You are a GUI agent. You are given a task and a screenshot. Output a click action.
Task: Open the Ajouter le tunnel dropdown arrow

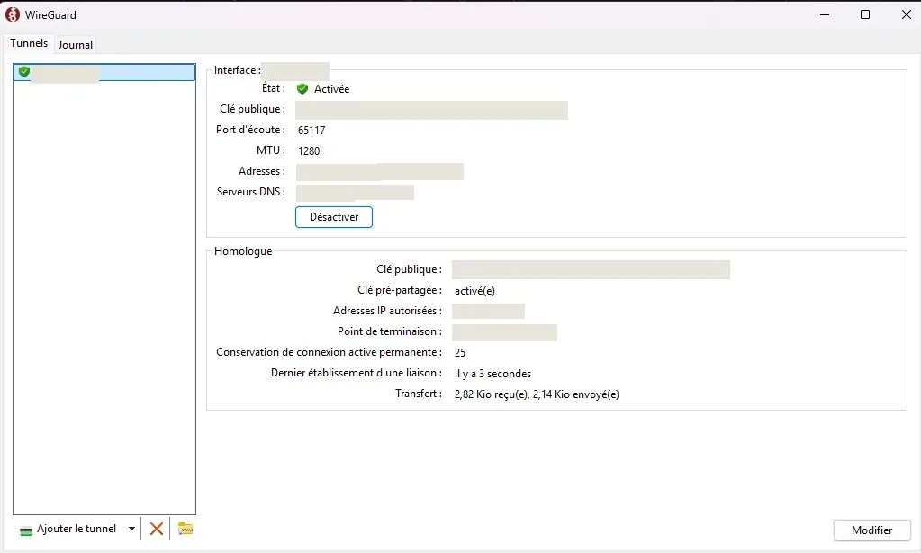click(x=131, y=529)
